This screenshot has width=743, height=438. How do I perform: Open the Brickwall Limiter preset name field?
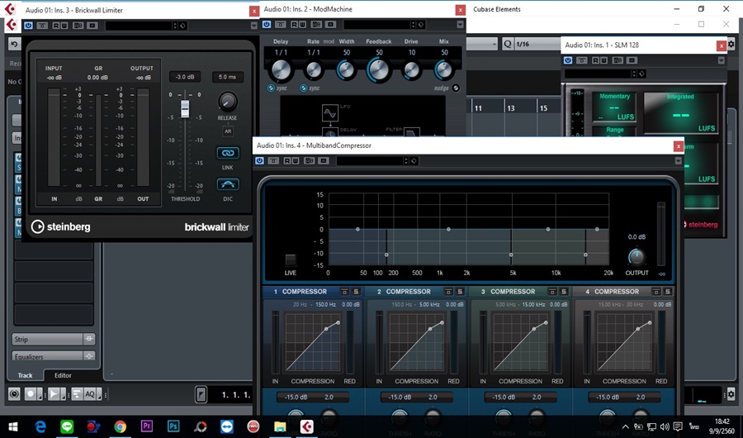pos(138,26)
